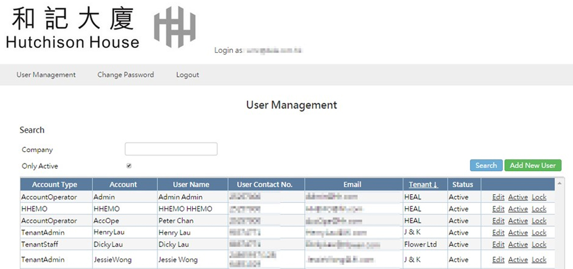The image size is (573, 269).
Task: Open the User Management menu item
Action: pyautogui.click(x=46, y=75)
